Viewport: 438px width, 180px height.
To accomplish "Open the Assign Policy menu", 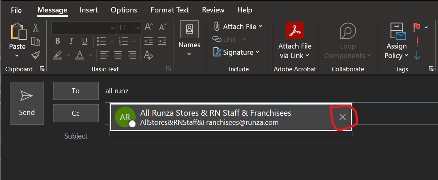I will pos(397,41).
